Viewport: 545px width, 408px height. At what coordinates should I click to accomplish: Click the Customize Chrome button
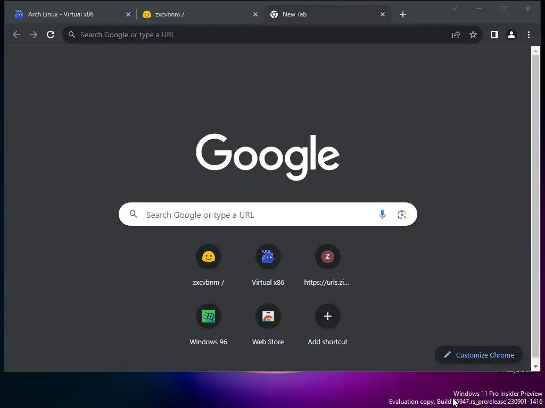click(478, 355)
